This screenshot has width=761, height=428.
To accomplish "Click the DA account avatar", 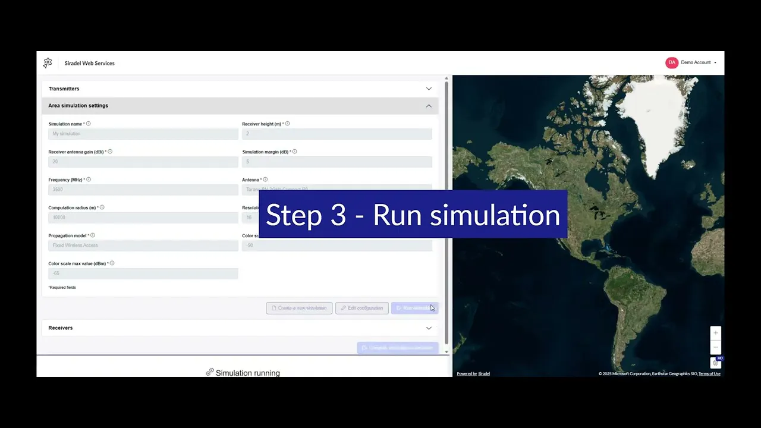I will point(672,62).
